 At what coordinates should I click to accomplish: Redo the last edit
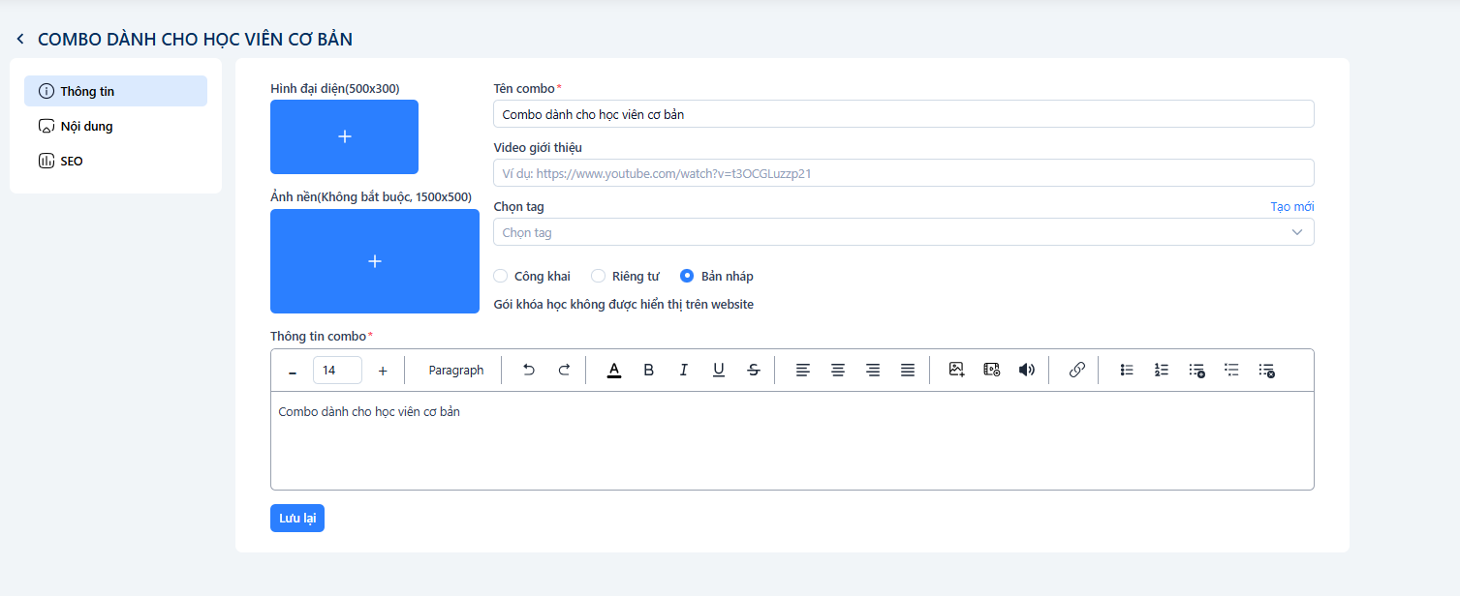click(x=564, y=370)
